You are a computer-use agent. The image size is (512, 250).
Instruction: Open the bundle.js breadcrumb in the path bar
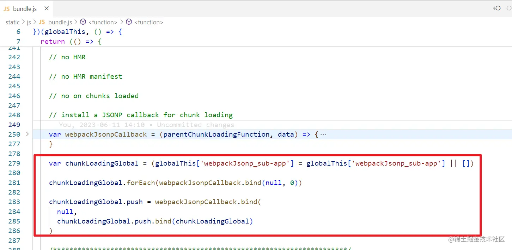click(x=60, y=22)
